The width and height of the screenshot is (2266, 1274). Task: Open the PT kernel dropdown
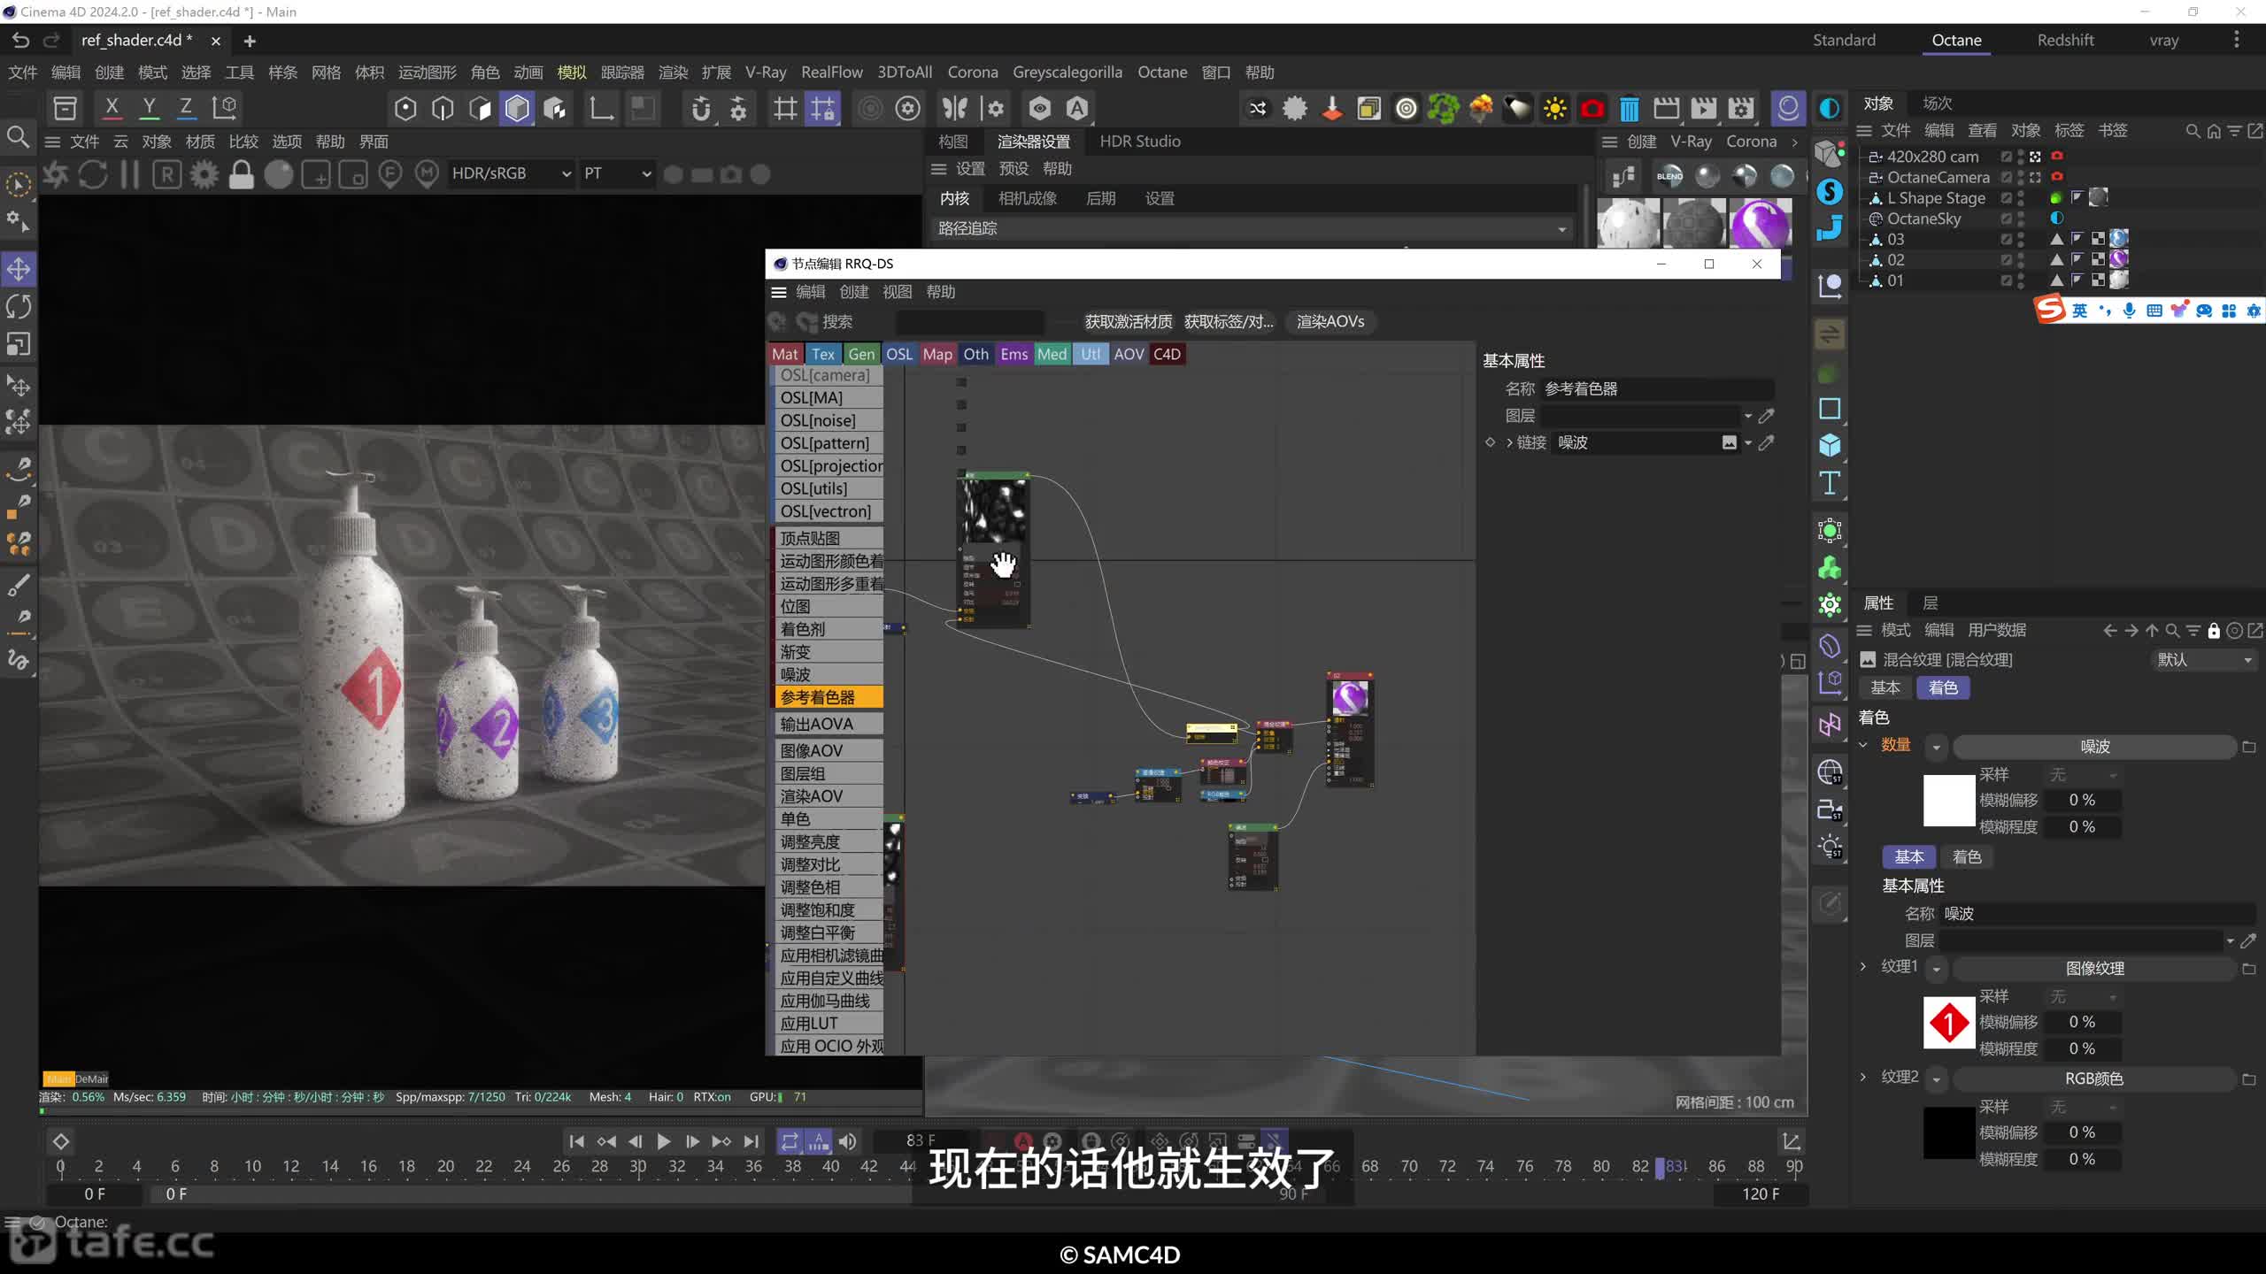click(x=617, y=173)
